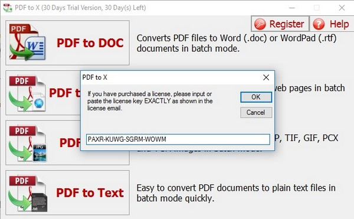Image resolution: width=354 pixels, height=219 pixels.
Task: Click the red key Register icon
Action: coord(260,24)
